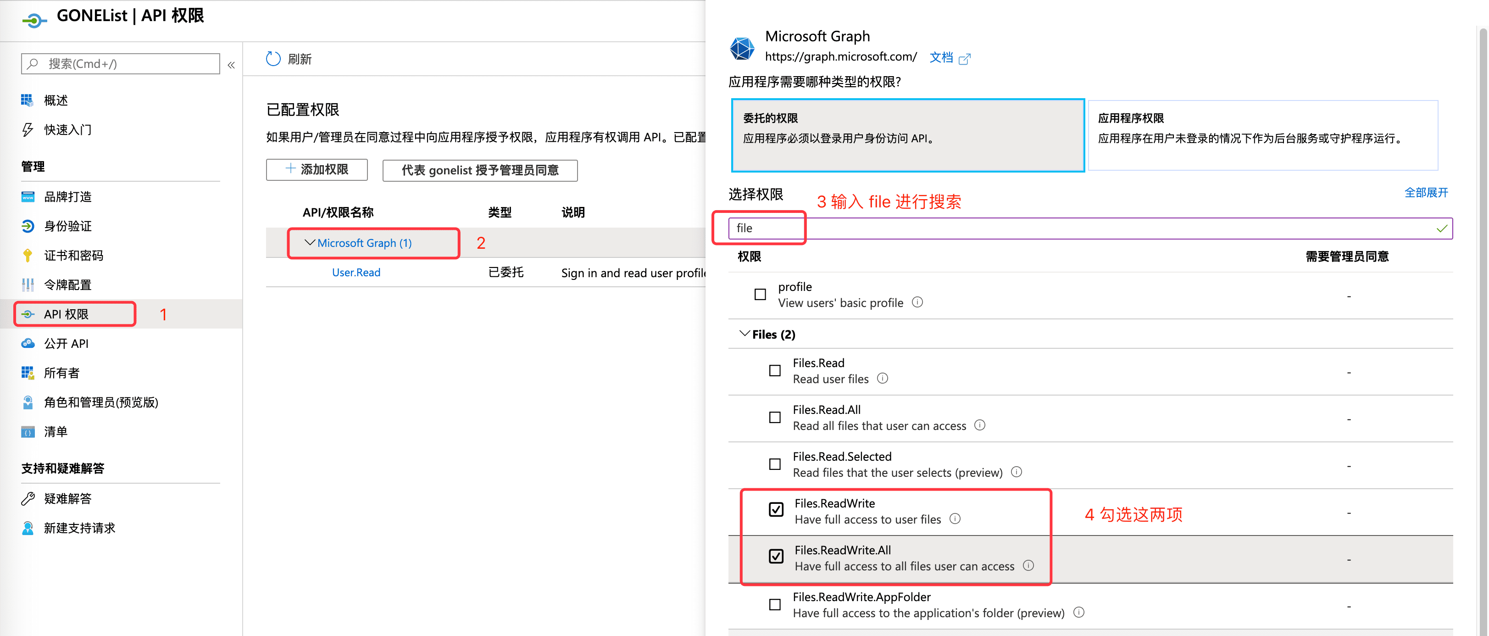
Task: Click the refresh circular arrow icon
Action: [x=273, y=59]
